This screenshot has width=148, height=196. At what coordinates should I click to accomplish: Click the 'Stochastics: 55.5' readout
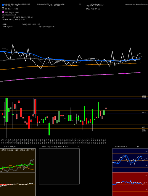tap(9, 15)
